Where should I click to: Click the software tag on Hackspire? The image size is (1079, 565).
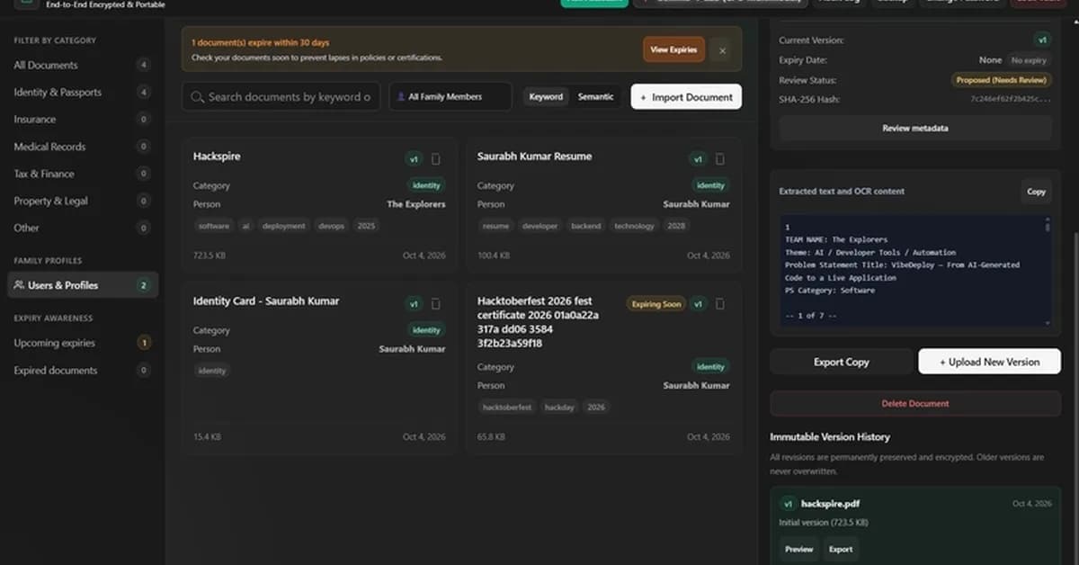pos(214,226)
